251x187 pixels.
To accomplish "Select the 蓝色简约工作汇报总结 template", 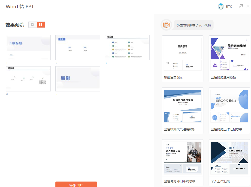I will coord(229,106).
